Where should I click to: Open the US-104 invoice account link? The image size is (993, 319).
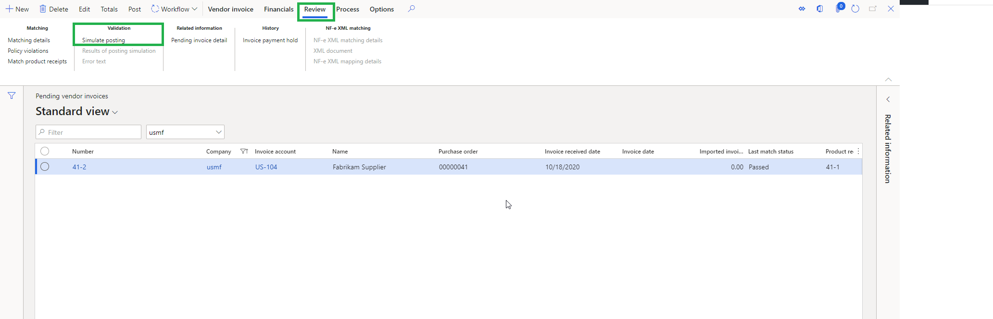pyautogui.click(x=266, y=167)
